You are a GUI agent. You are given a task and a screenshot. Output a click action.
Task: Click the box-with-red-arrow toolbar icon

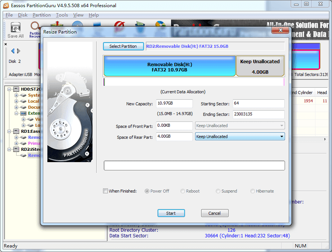(x=57, y=24)
